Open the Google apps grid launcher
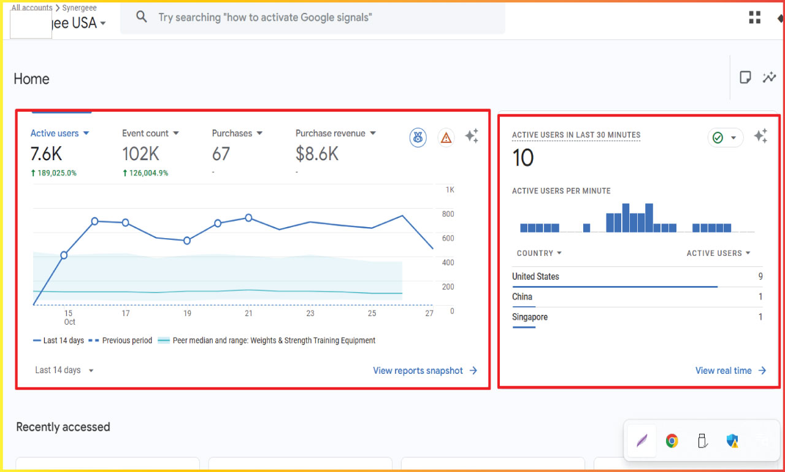The image size is (785, 472). (x=754, y=17)
